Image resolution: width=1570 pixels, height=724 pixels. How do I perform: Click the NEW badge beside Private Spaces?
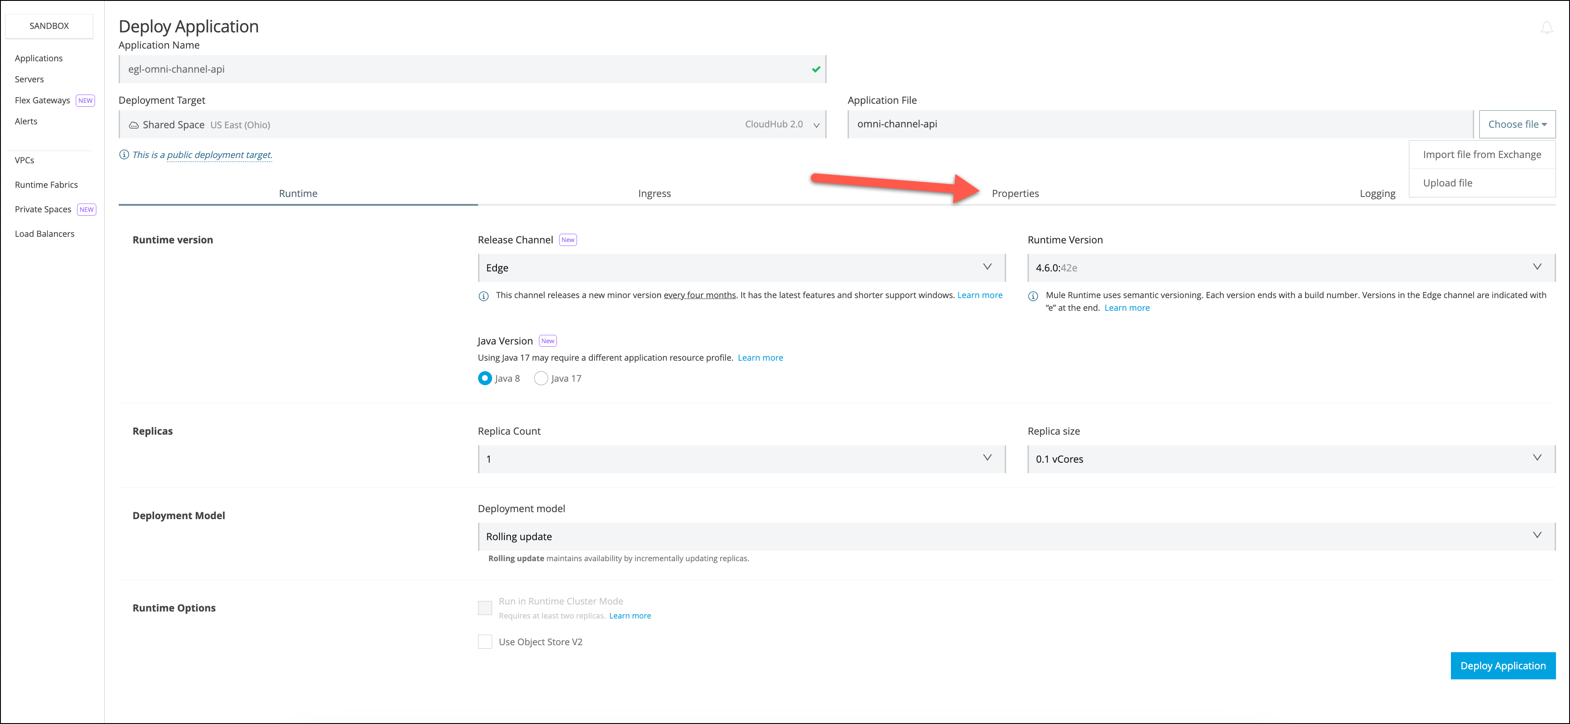pos(87,210)
